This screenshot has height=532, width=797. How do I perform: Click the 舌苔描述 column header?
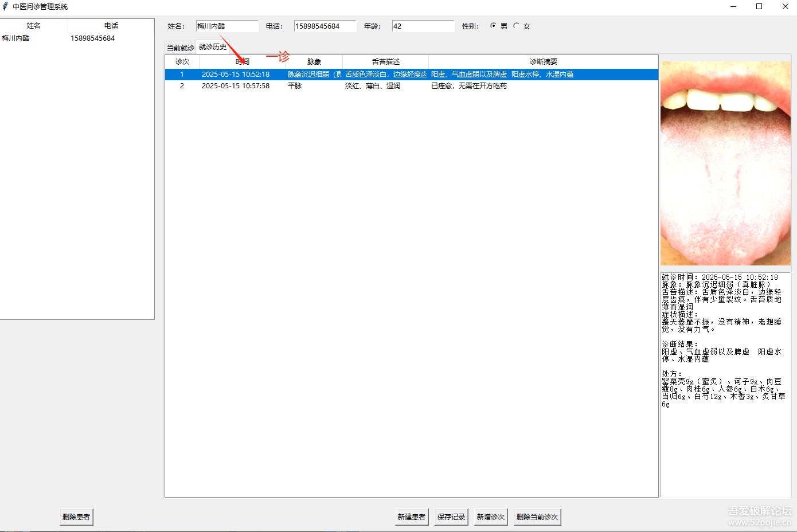click(386, 62)
